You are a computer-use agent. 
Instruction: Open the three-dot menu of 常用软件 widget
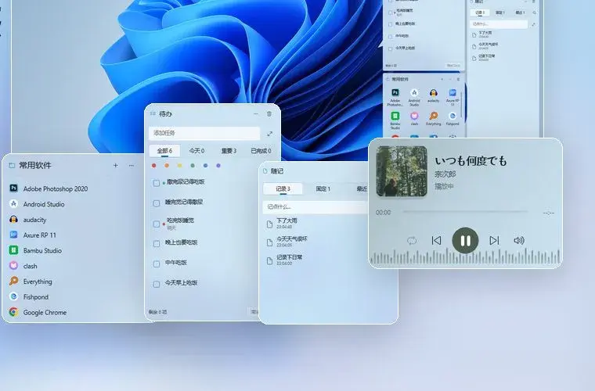point(132,165)
